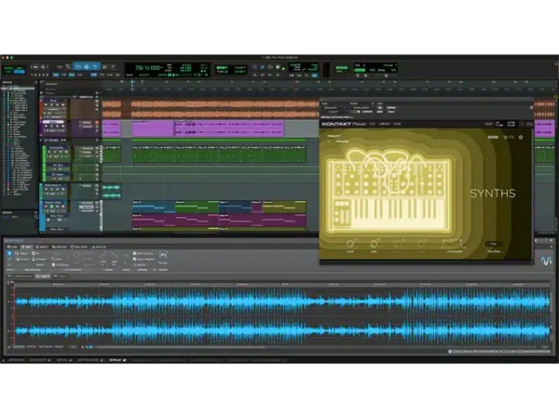Select the Pencil tool in Pro Tools toolbar
Viewport: 559px width, 419px height.
pos(113,67)
